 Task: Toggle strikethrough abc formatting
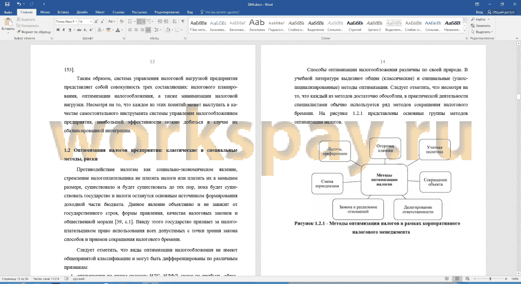coord(79,30)
